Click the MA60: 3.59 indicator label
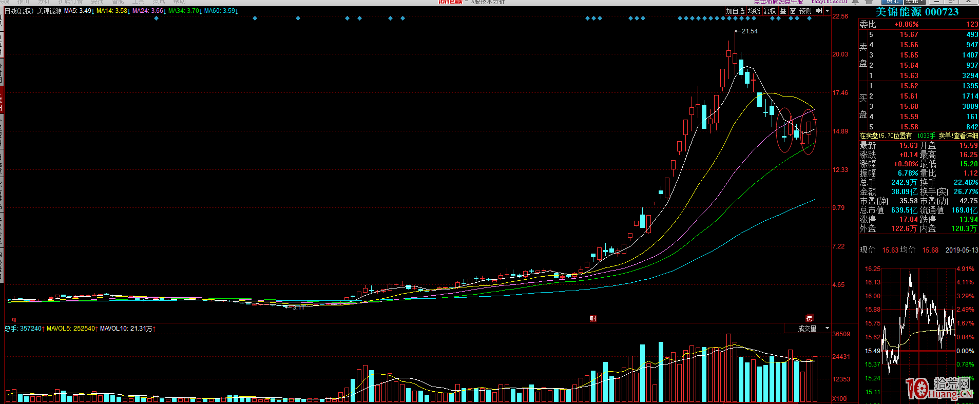The image size is (979, 404). tap(221, 11)
